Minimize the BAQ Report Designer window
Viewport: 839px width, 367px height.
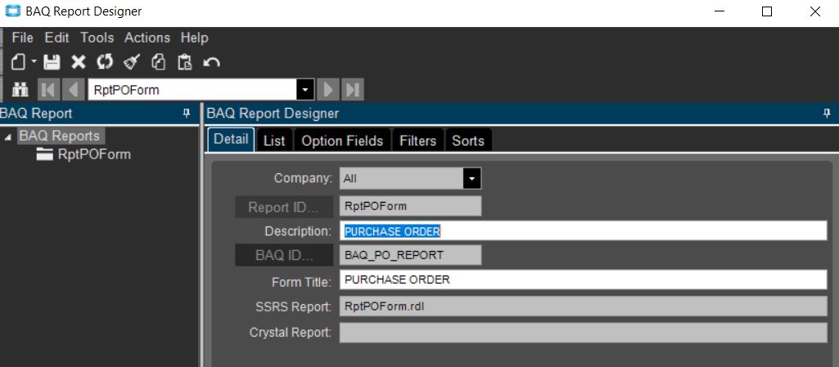(x=719, y=11)
